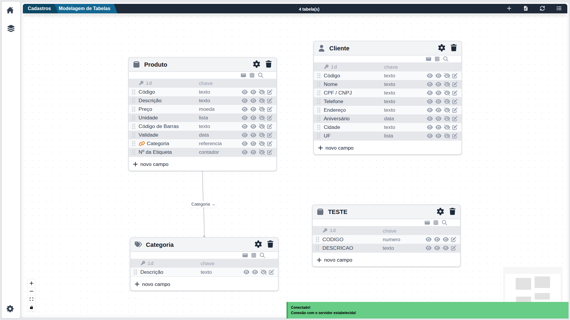The image size is (570, 320).
Task: Open sidebar settings gear at bottom
Action: [10, 309]
